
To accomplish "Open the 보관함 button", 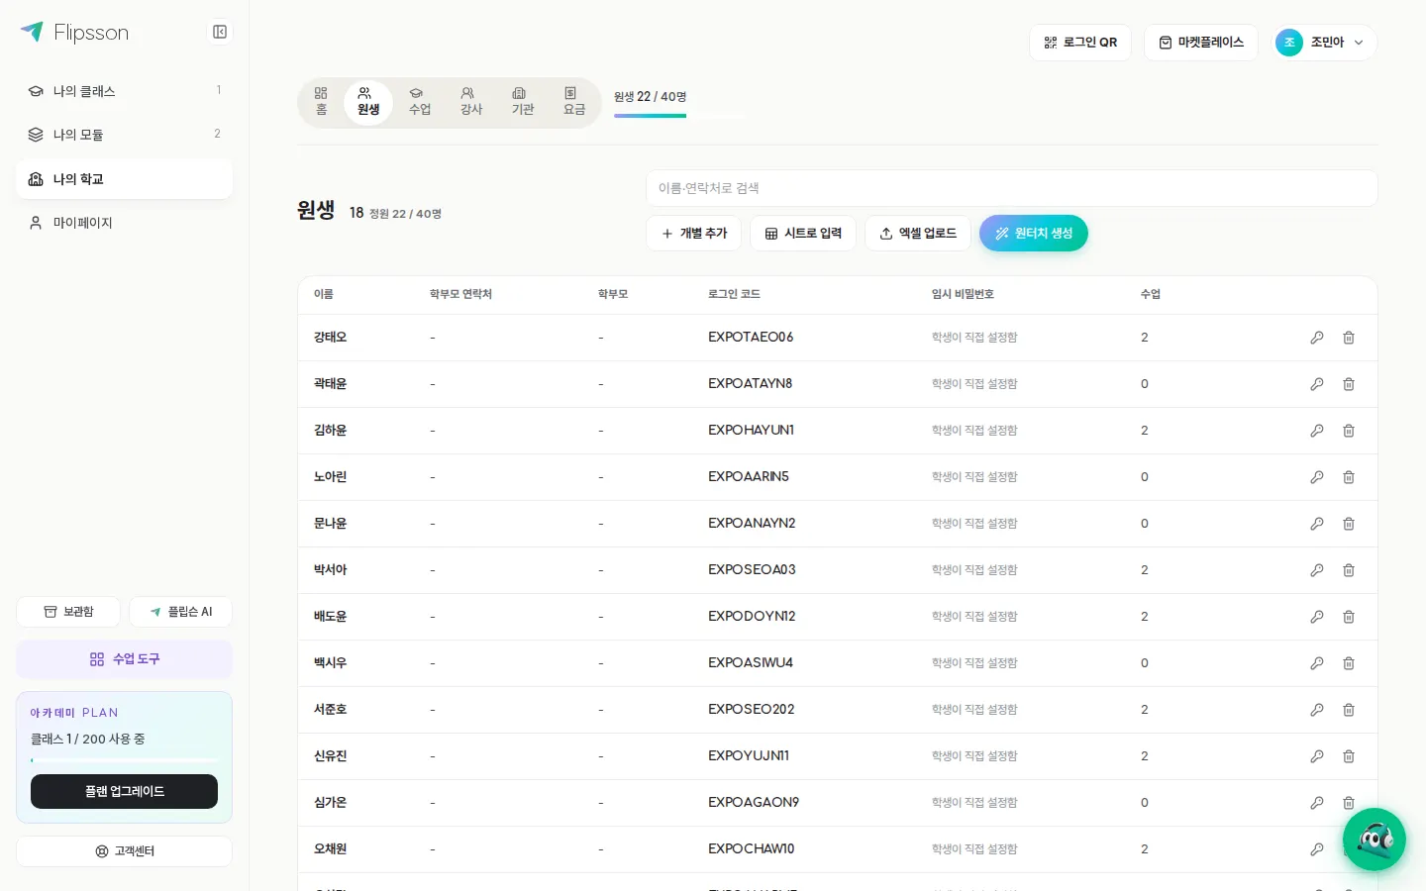I will 68,612.
